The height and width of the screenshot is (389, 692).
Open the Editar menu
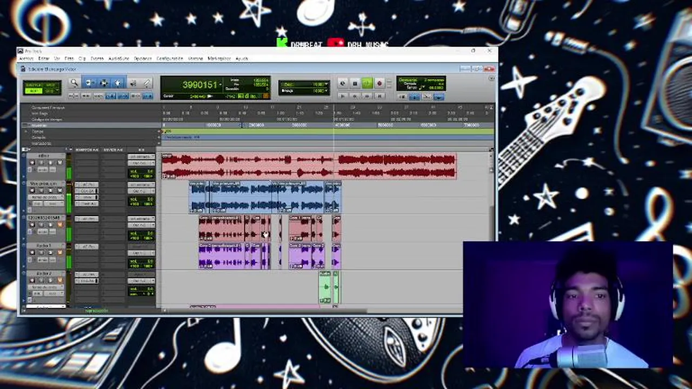(x=44, y=58)
